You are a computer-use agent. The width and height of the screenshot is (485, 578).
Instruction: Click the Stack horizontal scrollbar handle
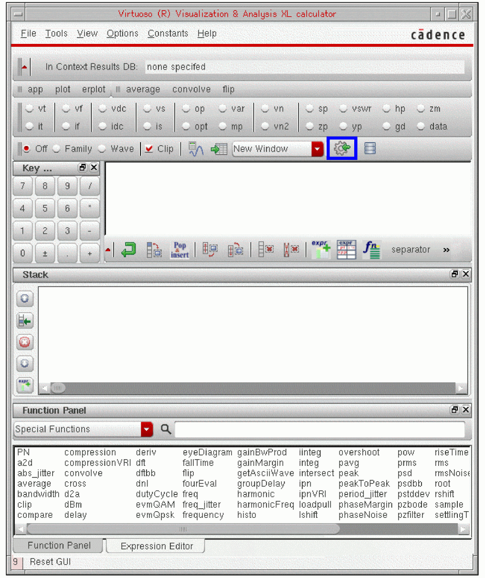[58, 388]
